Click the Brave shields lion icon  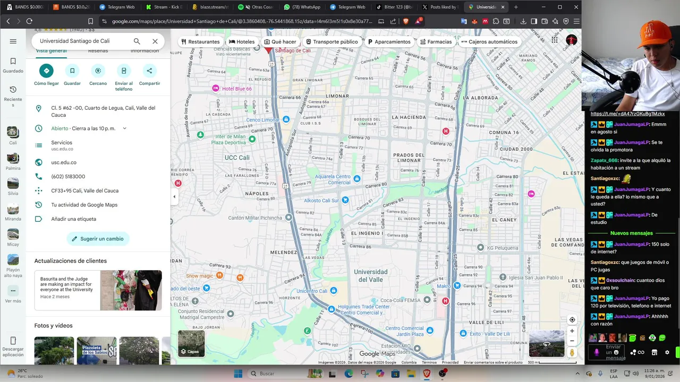(405, 21)
